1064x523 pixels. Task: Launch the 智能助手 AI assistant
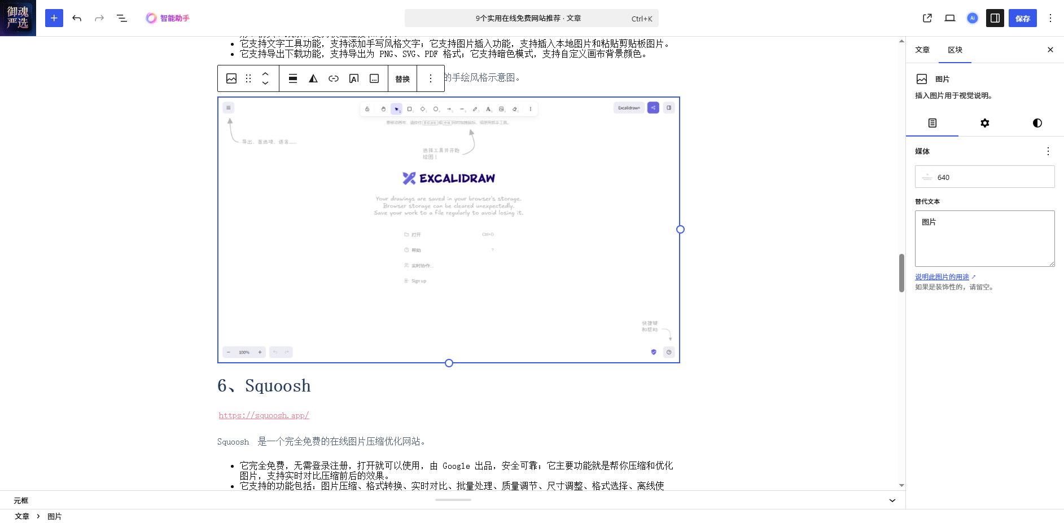click(x=168, y=18)
